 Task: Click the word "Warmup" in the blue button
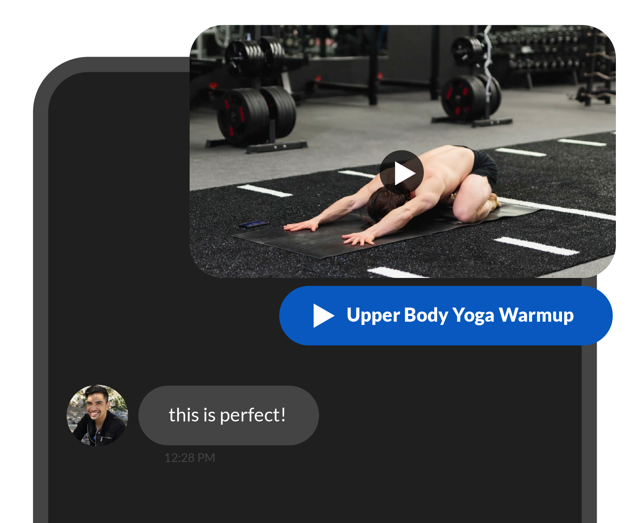[536, 315]
